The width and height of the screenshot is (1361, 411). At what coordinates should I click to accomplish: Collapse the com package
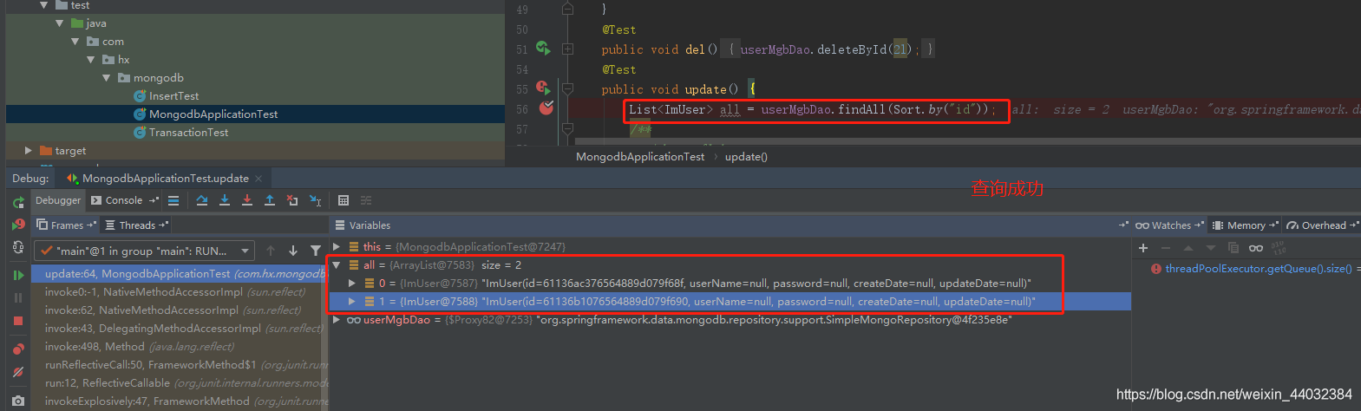point(75,42)
